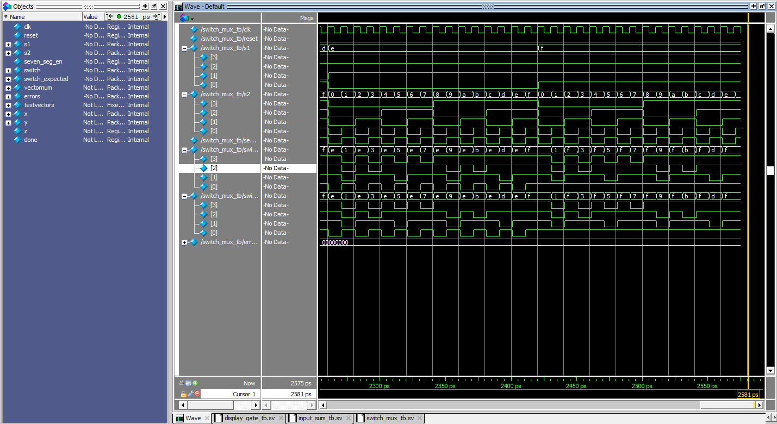Click waveform horizontal scrollbar right arrow

click(760, 405)
